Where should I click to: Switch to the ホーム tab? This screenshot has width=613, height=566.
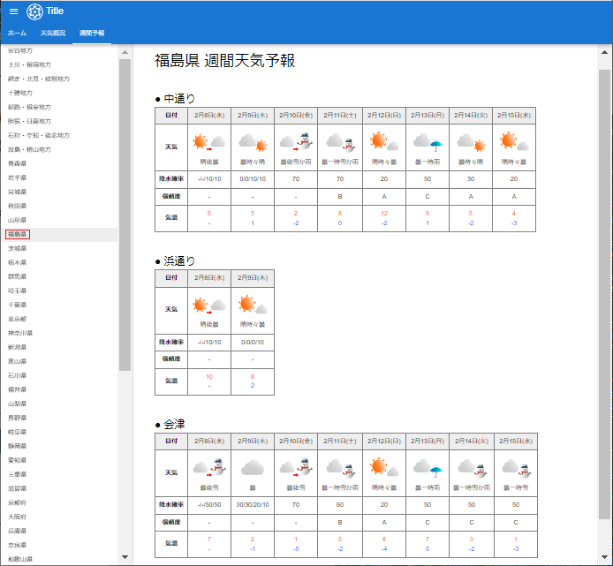coord(17,33)
